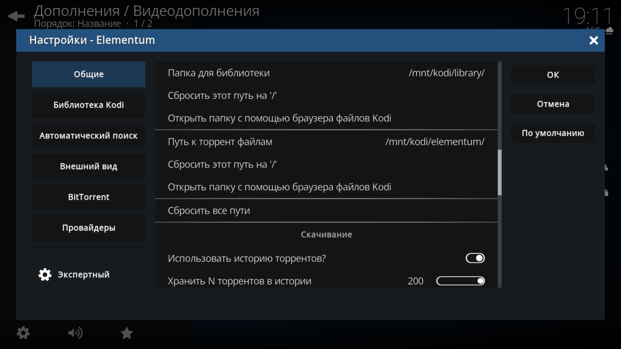Open the Внешний вид category
Image resolution: width=621 pixels, height=349 pixels.
(x=88, y=166)
